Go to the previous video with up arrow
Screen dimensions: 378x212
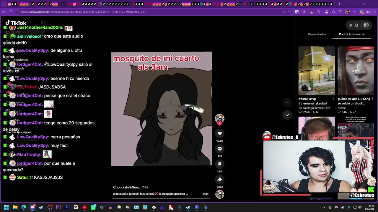(x=287, y=102)
